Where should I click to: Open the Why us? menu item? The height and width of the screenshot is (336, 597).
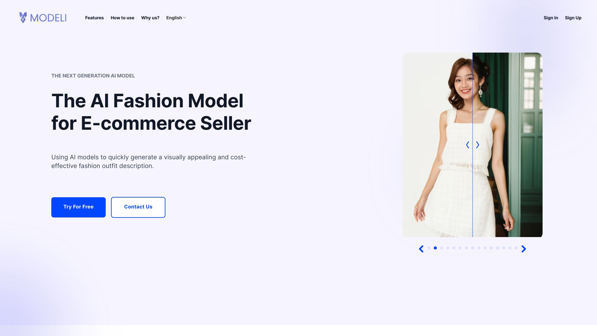(150, 18)
